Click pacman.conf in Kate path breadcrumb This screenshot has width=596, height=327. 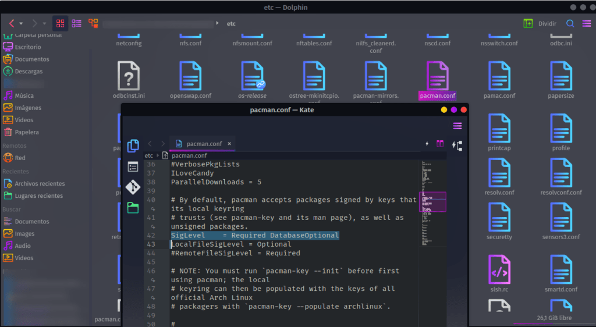189,155
